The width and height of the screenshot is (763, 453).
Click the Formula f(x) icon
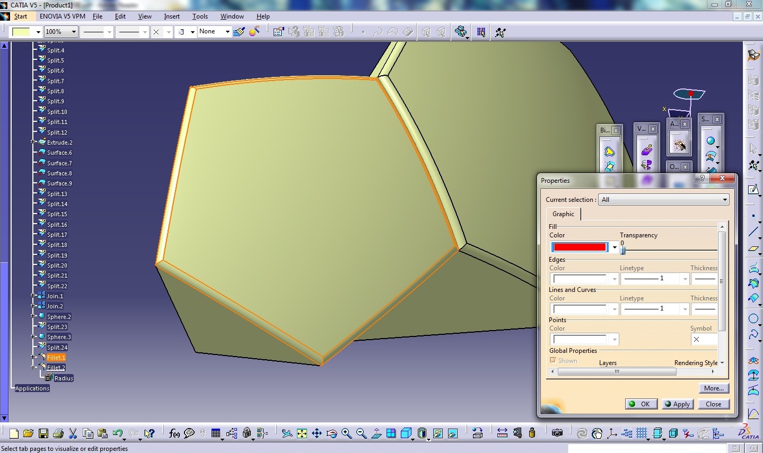174,433
